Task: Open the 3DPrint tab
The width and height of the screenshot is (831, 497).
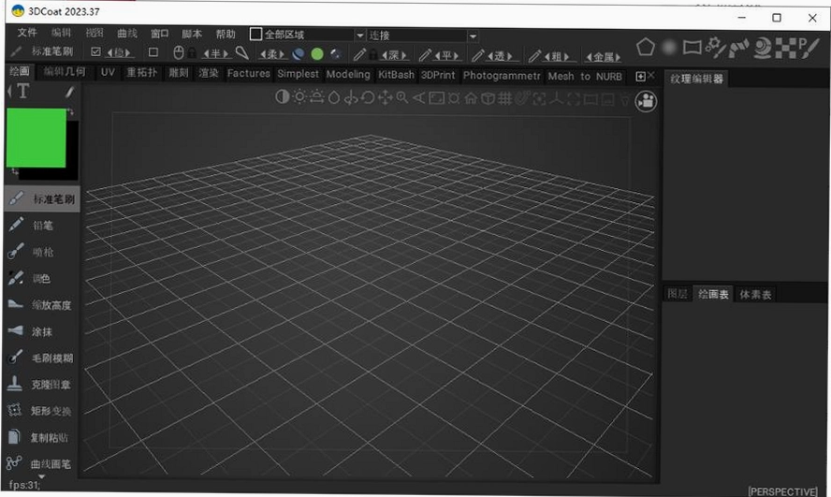Action: tap(438, 75)
